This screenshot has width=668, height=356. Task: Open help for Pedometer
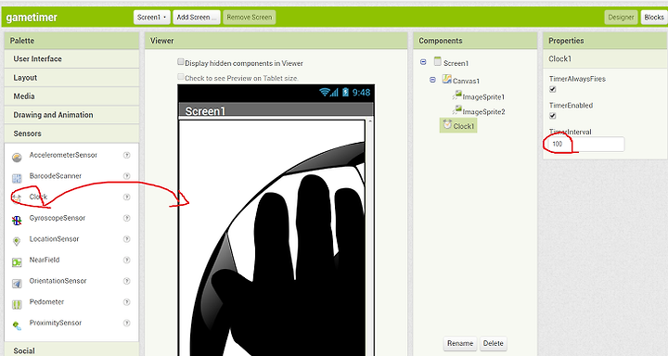126,302
